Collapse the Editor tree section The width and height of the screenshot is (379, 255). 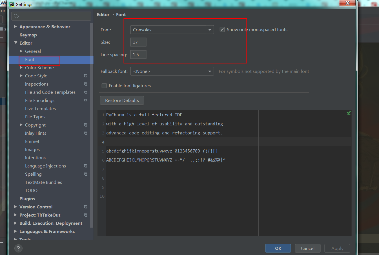point(15,43)
